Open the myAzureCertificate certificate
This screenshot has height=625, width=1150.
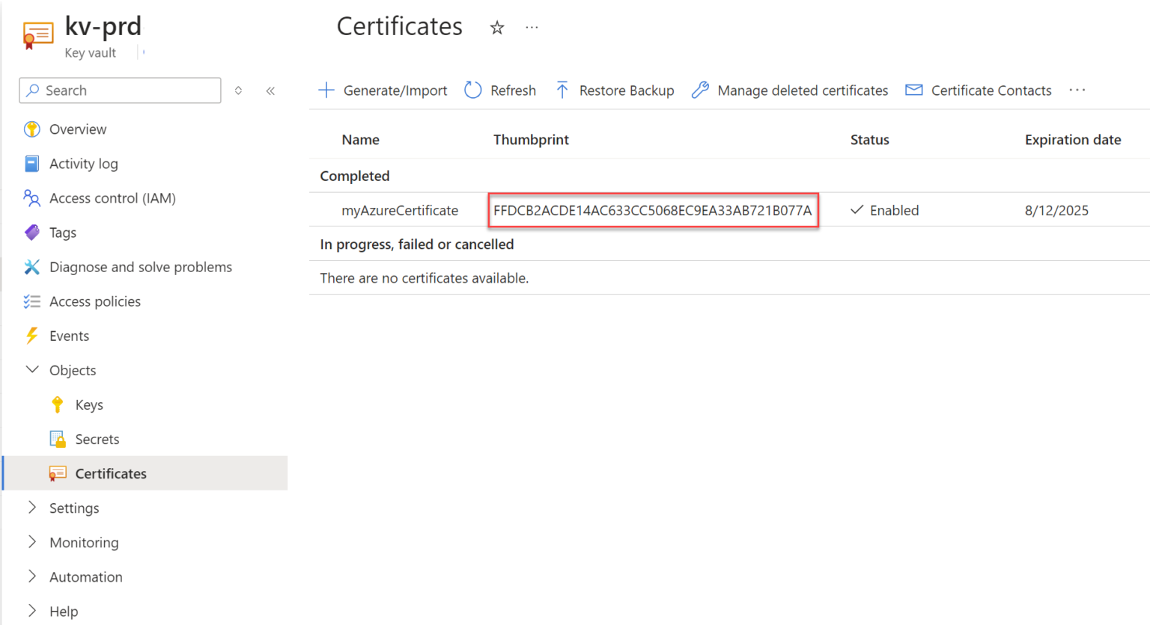click(400, 210)
